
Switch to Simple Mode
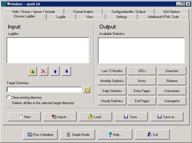(x=78, y=134)
